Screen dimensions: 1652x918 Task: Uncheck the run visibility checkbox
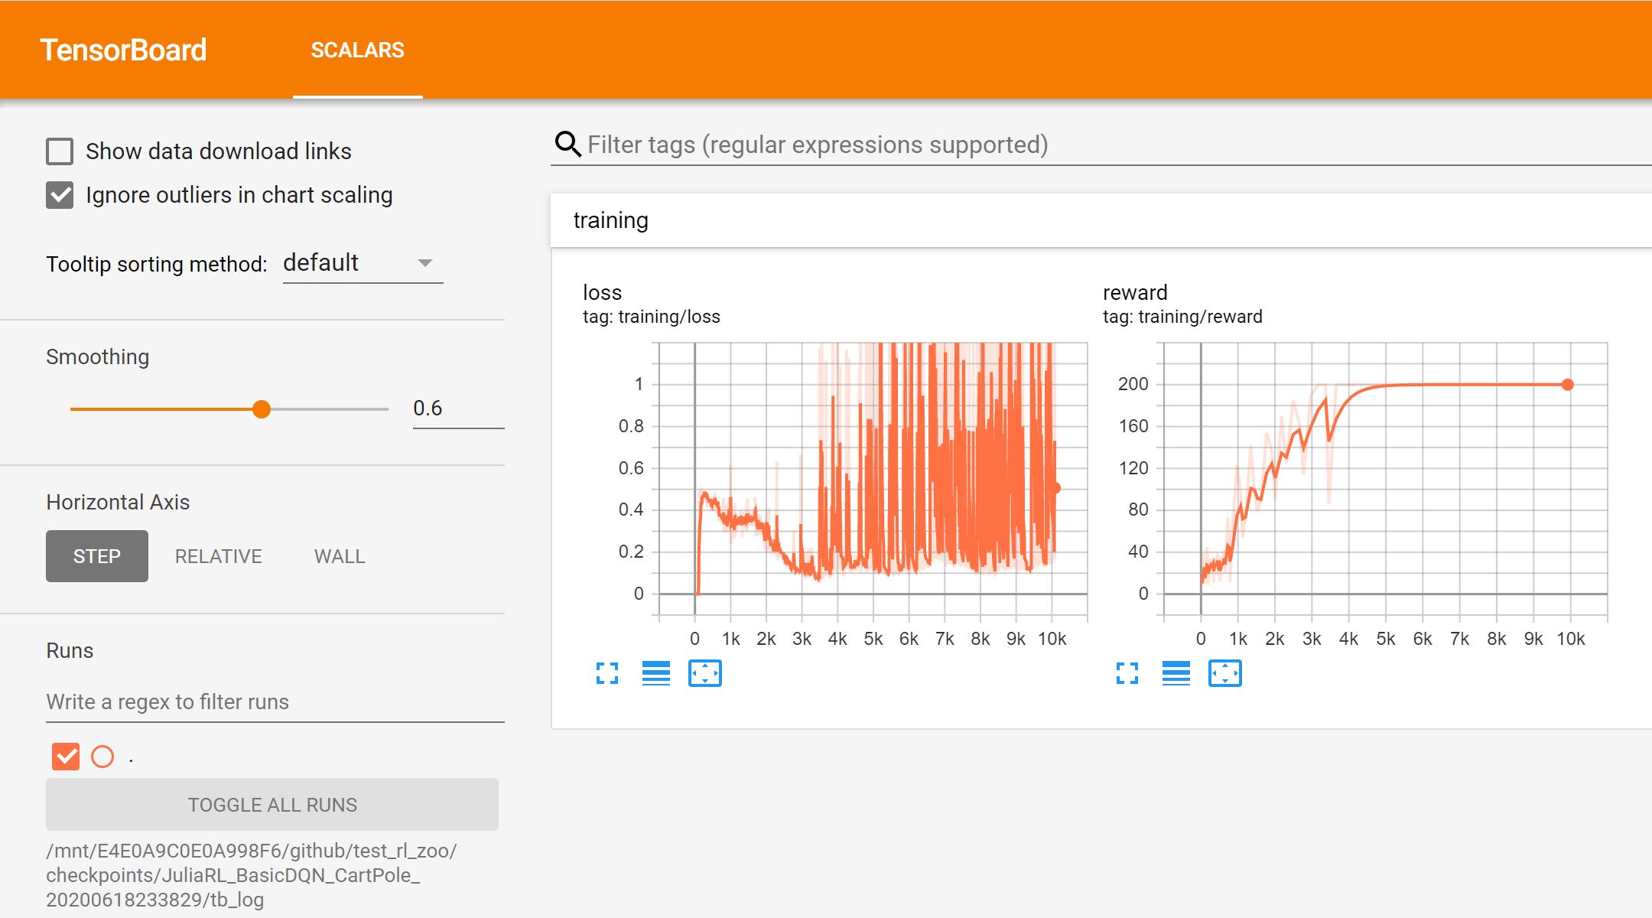[66, 757]
